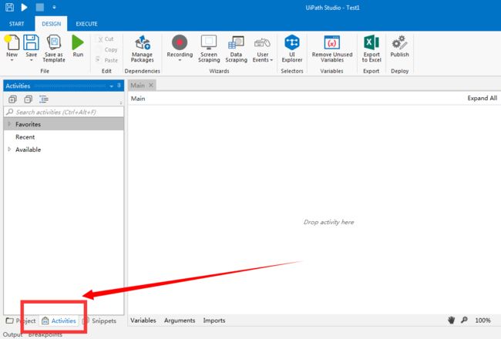Click the Collapse All icon in Activities panel
This screenshot has height=339, width=501.
click(28, 99)
